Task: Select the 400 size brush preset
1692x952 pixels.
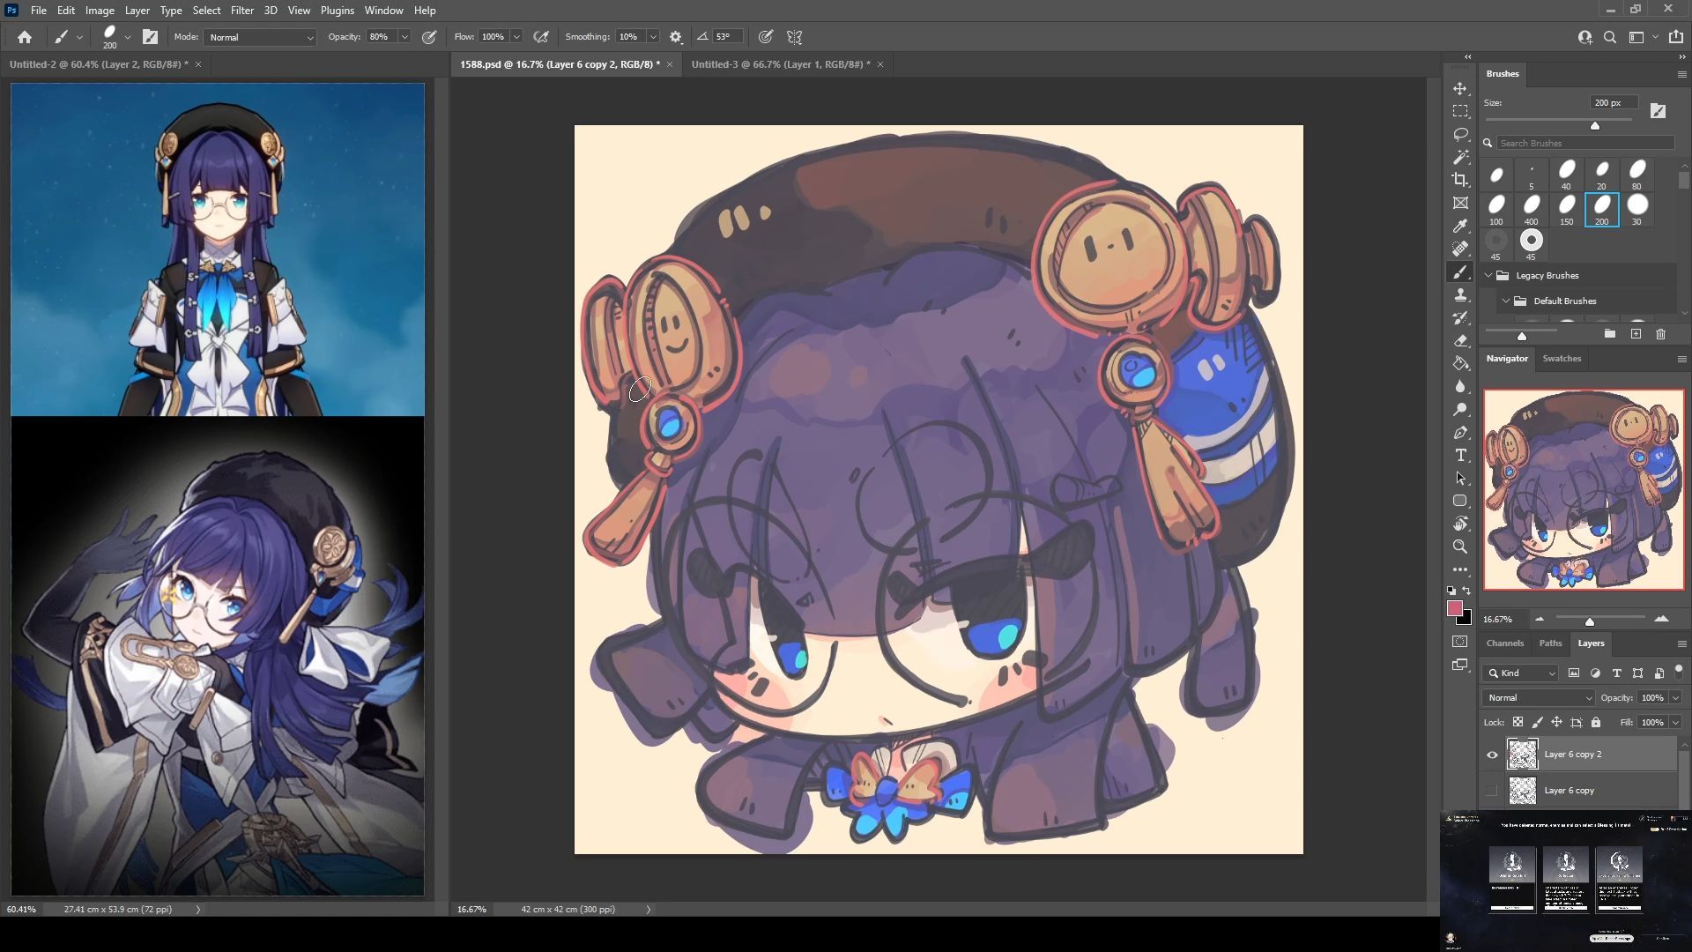Action: point(1532,210)
